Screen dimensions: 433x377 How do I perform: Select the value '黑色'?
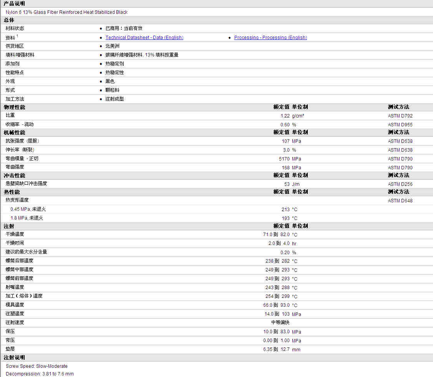(110, 81)
